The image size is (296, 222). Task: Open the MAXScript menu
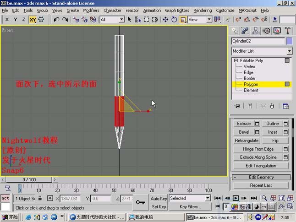(x=247, y=11)
